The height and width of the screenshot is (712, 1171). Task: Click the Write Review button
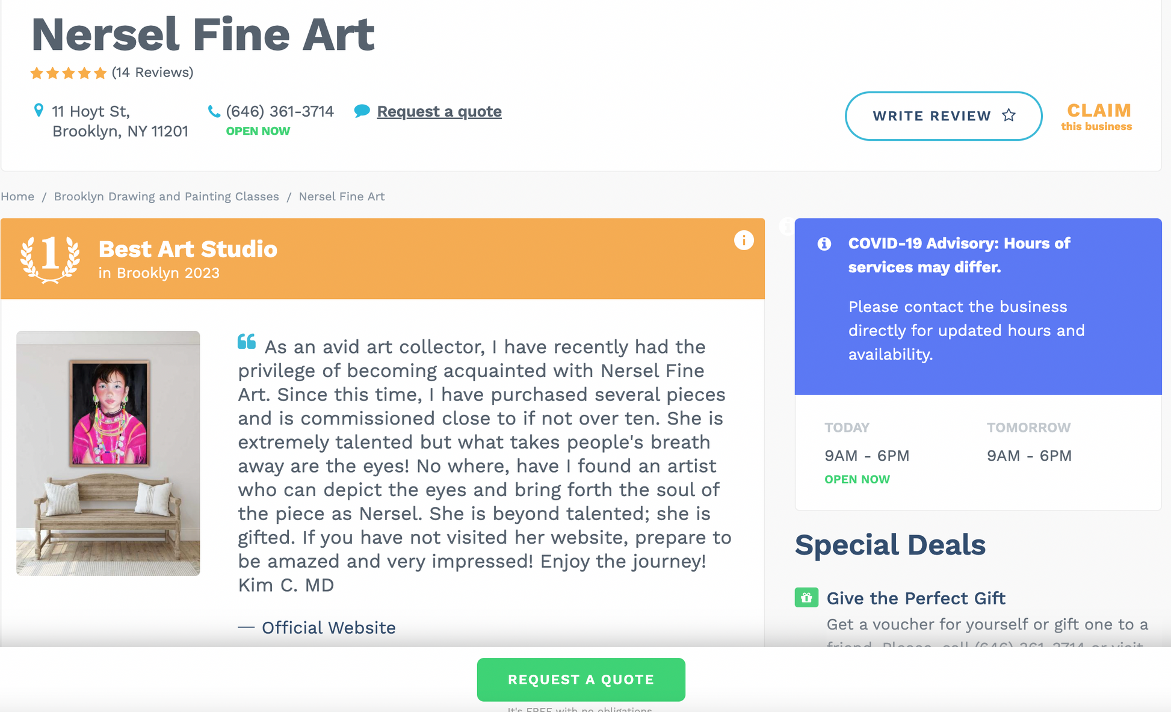click(944, 116)
